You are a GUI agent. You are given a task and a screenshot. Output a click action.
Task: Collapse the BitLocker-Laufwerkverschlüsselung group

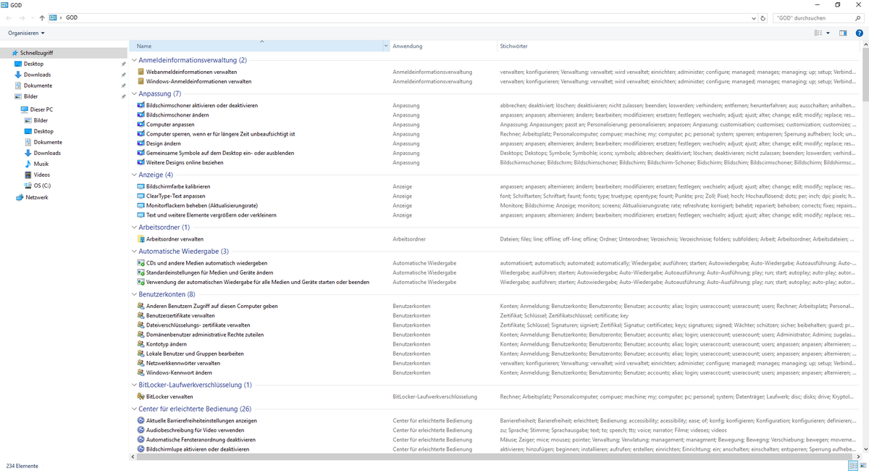click(x=134, y=385)
